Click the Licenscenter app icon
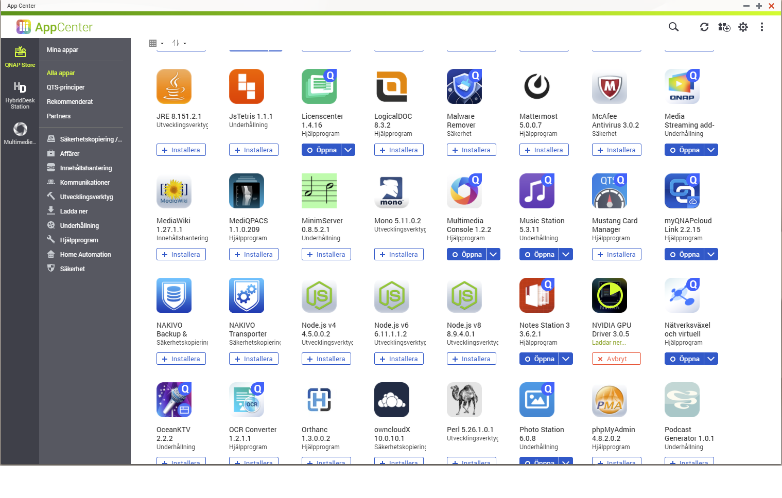The height and width of the screenshot is (498, 782). pos(319,86)
